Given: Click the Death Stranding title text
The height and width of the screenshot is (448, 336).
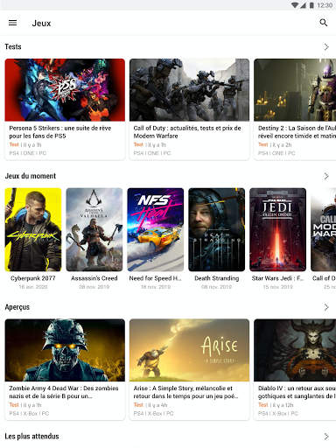Looking at the screenshot, I should tap(217, 278).
